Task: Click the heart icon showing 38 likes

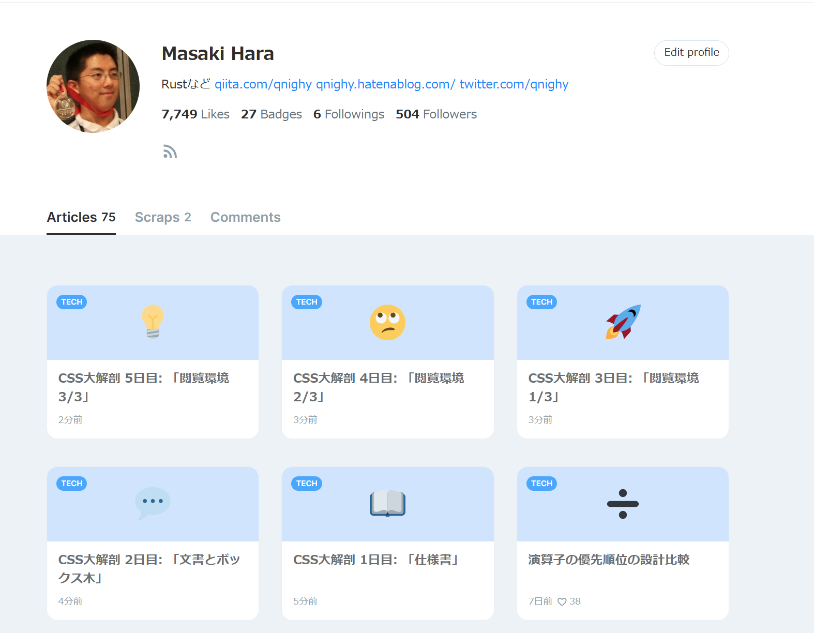Action: (562, 601)
